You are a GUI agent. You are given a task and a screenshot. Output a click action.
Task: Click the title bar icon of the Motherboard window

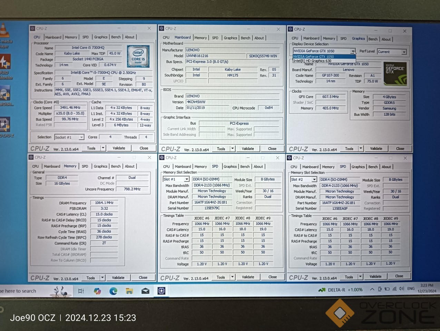(162, 28)
